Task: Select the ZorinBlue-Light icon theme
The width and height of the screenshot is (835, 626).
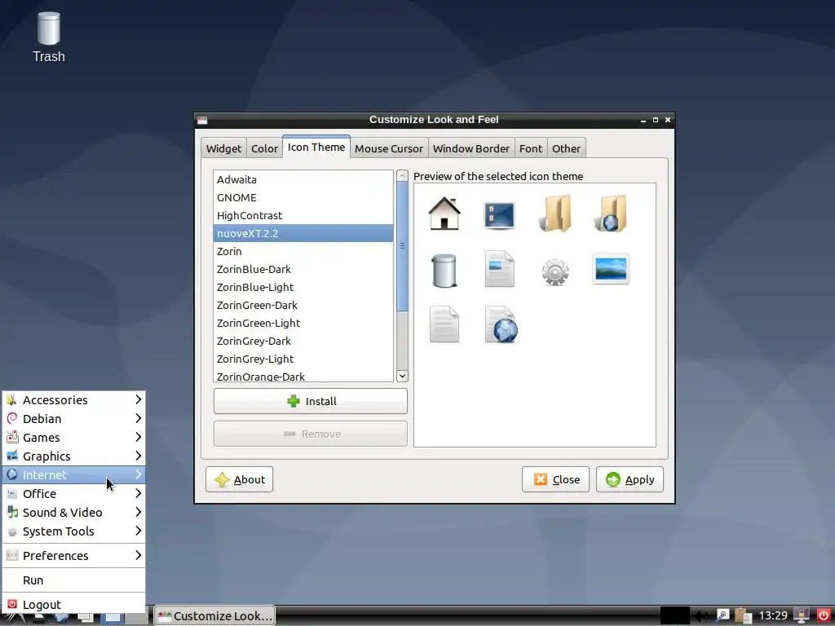Action: [303, 287]
